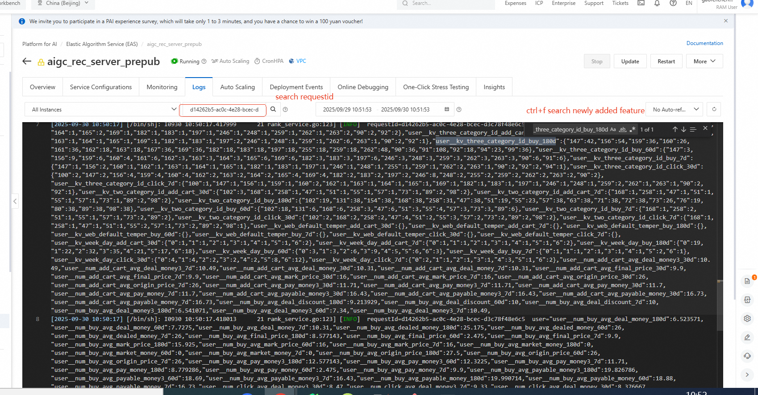
Task: Click the Stop button
Action: pos(597,62)
